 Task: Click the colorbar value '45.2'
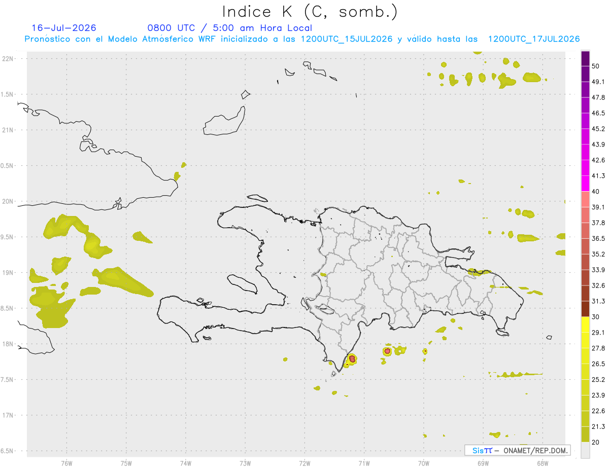(598, 129)
